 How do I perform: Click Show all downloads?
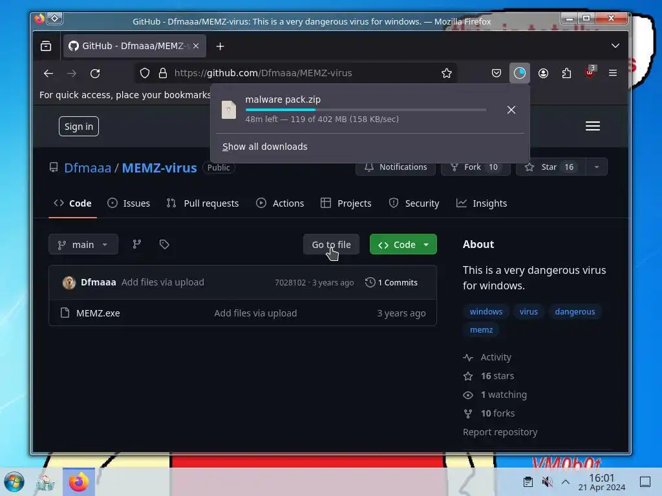tap(264, 147)
